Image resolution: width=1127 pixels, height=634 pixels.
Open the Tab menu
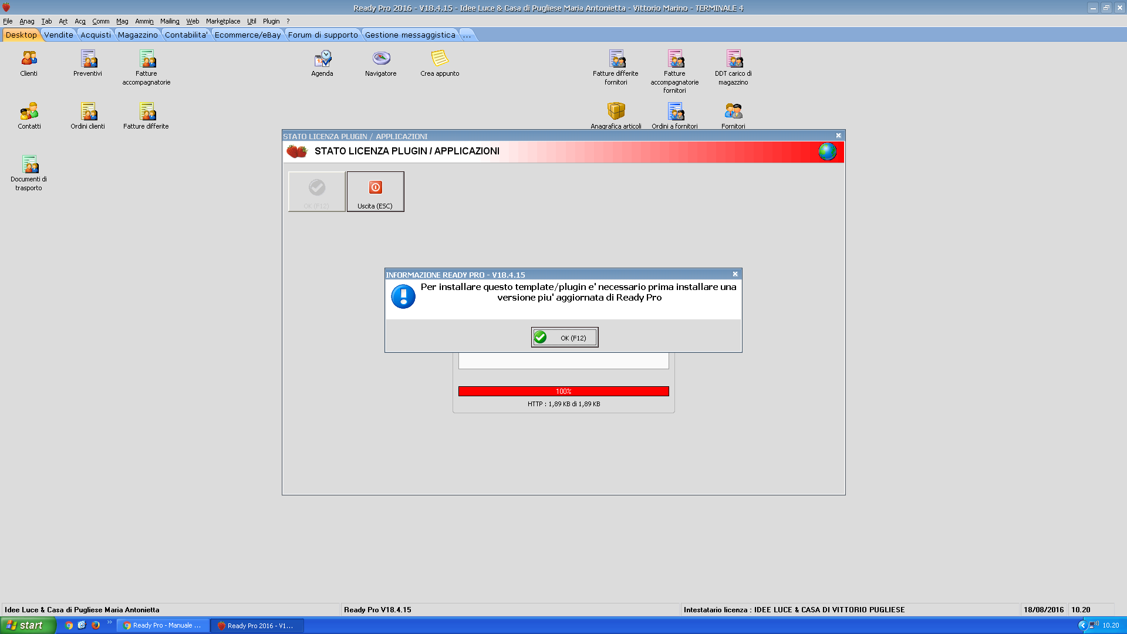coord(46,21)
